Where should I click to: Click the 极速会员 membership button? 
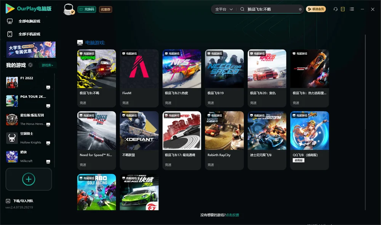coord(316,9)
